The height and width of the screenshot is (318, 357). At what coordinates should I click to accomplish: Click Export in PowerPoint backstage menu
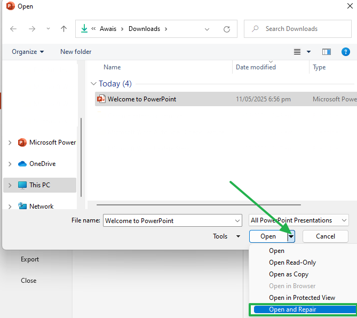coord(30,259)
